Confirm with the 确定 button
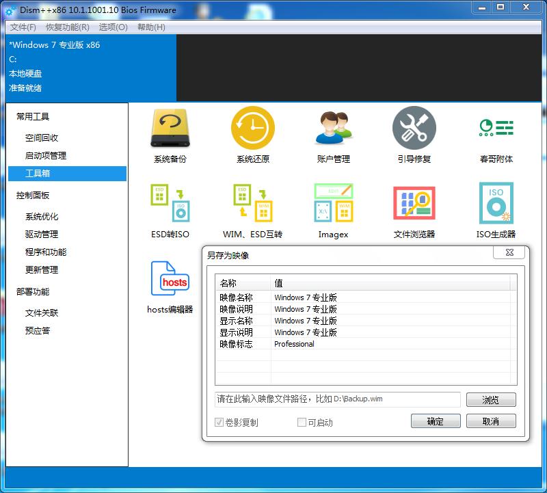This screenshot has width=547, height=493. click(x=436, y=421)
